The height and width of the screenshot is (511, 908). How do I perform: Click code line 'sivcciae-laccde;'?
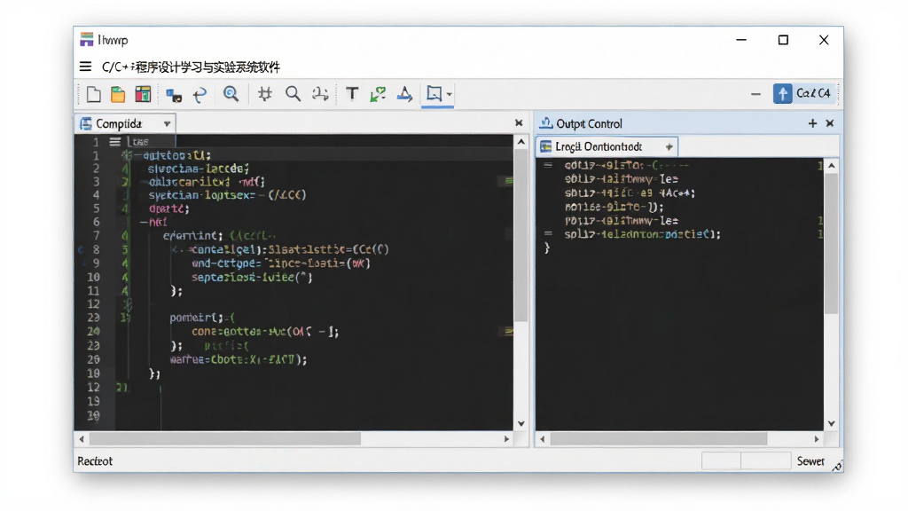pos(198,169)
